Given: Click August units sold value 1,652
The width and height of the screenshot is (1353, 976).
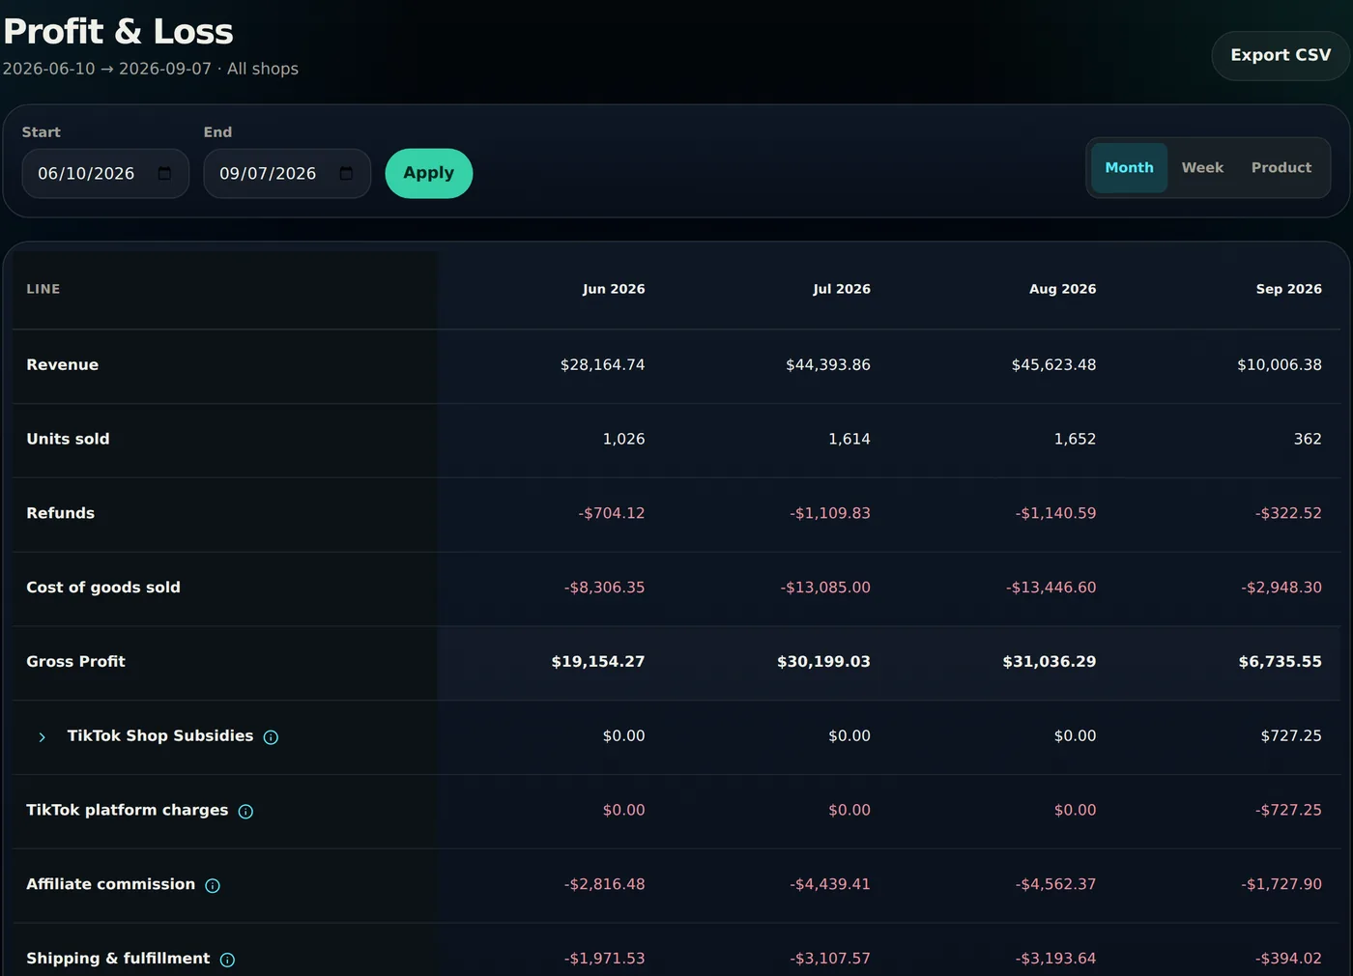Looking at the screenshot, I should coord(1075,439).
